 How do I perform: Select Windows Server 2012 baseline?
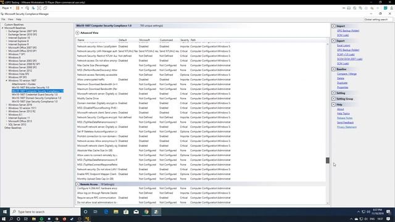point(20,71)
